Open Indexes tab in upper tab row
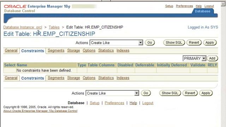The image size is (226, 127). [x=123, y=50]
